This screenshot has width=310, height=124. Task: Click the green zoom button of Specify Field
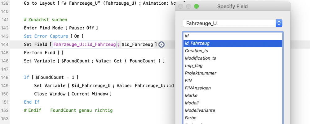click(x=196, y=6)
